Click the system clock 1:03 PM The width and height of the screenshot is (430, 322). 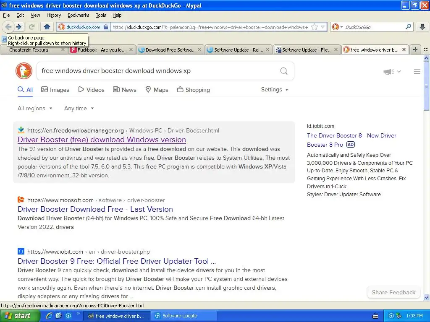(414, 316)
